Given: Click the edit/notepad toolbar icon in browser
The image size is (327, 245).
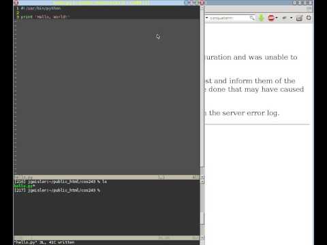Looking at the screenshot, I should pos(299,18).
